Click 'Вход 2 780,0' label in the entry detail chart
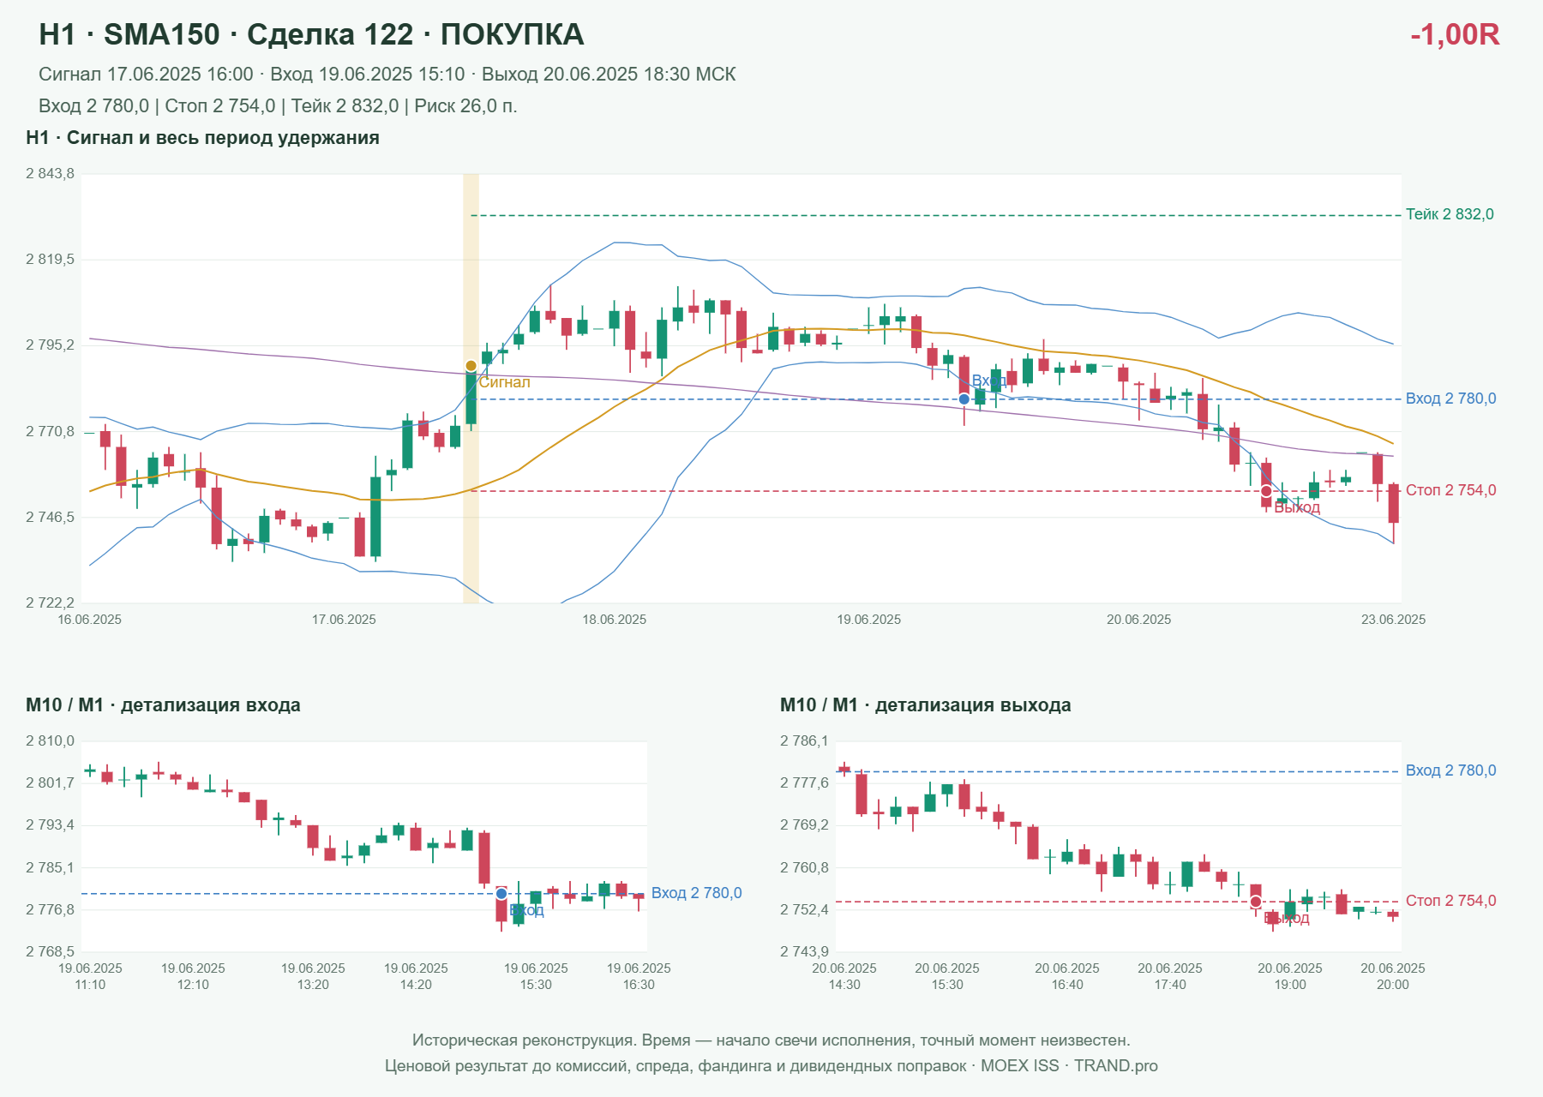The width and height of the screenshot is (1543, 1097). 696,893
